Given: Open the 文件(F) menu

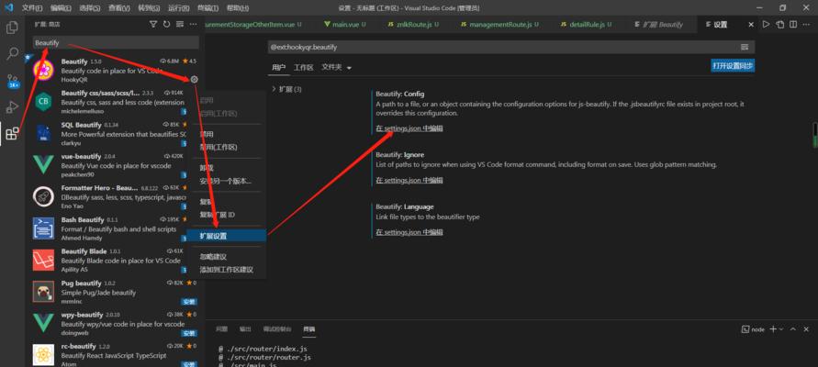Looking at the screenshot, I should [32, 8].
